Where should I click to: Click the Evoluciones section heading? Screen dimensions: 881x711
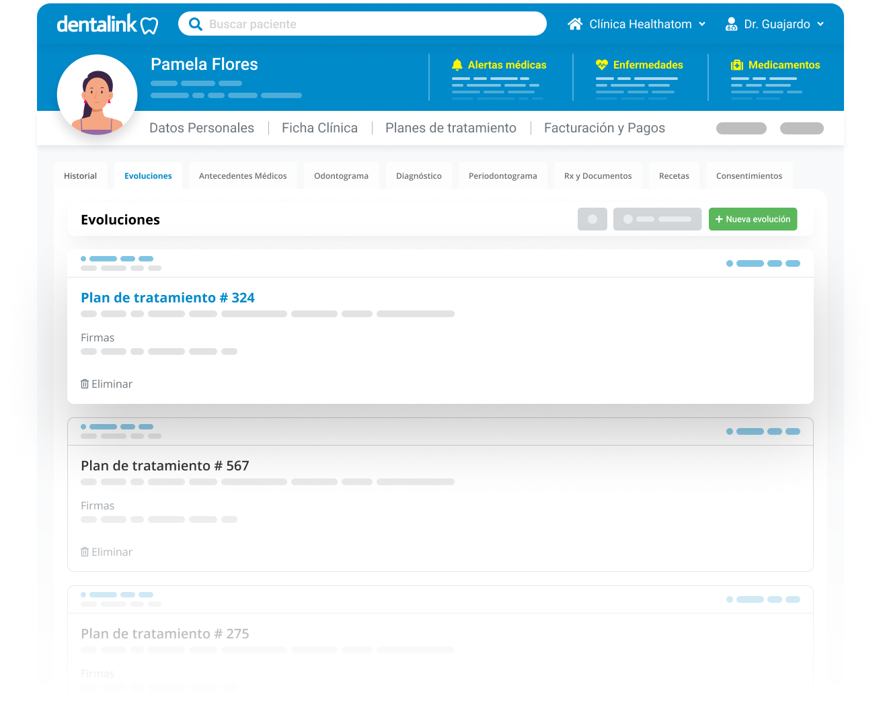click(120, 220)
